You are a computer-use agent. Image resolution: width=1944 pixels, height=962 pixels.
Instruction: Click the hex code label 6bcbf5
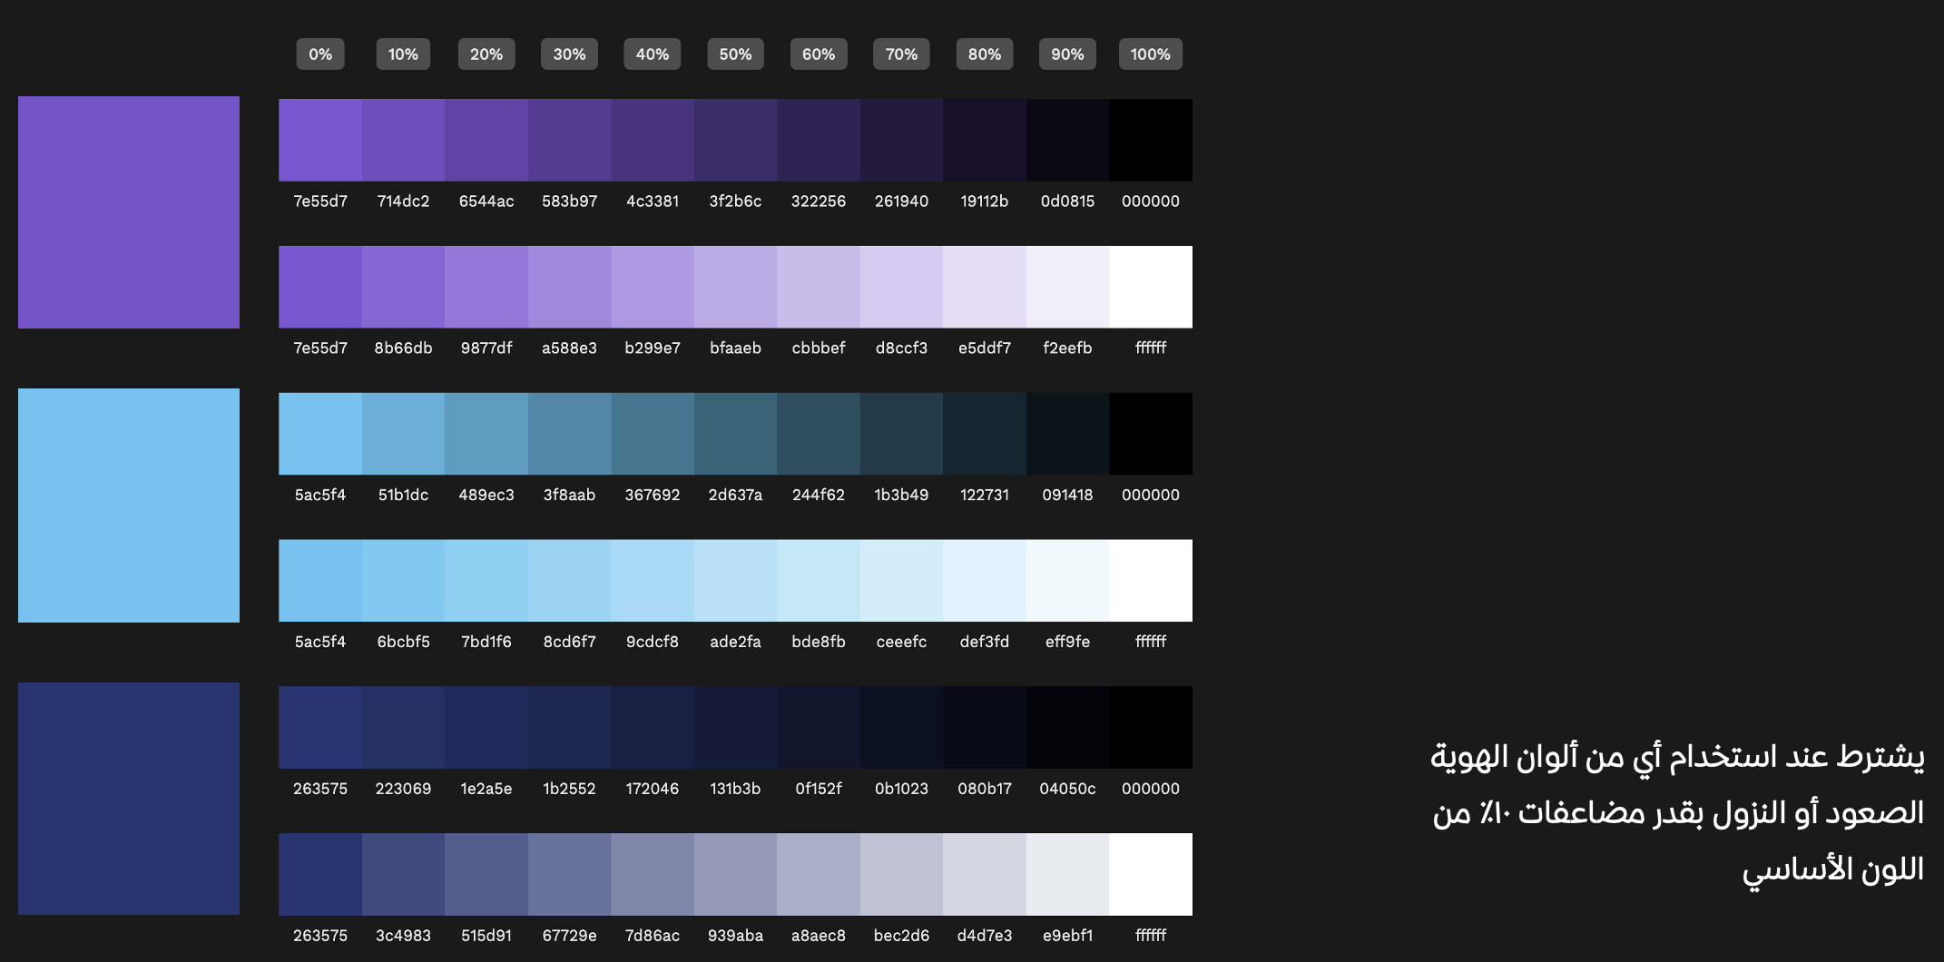tap(403, 642)
